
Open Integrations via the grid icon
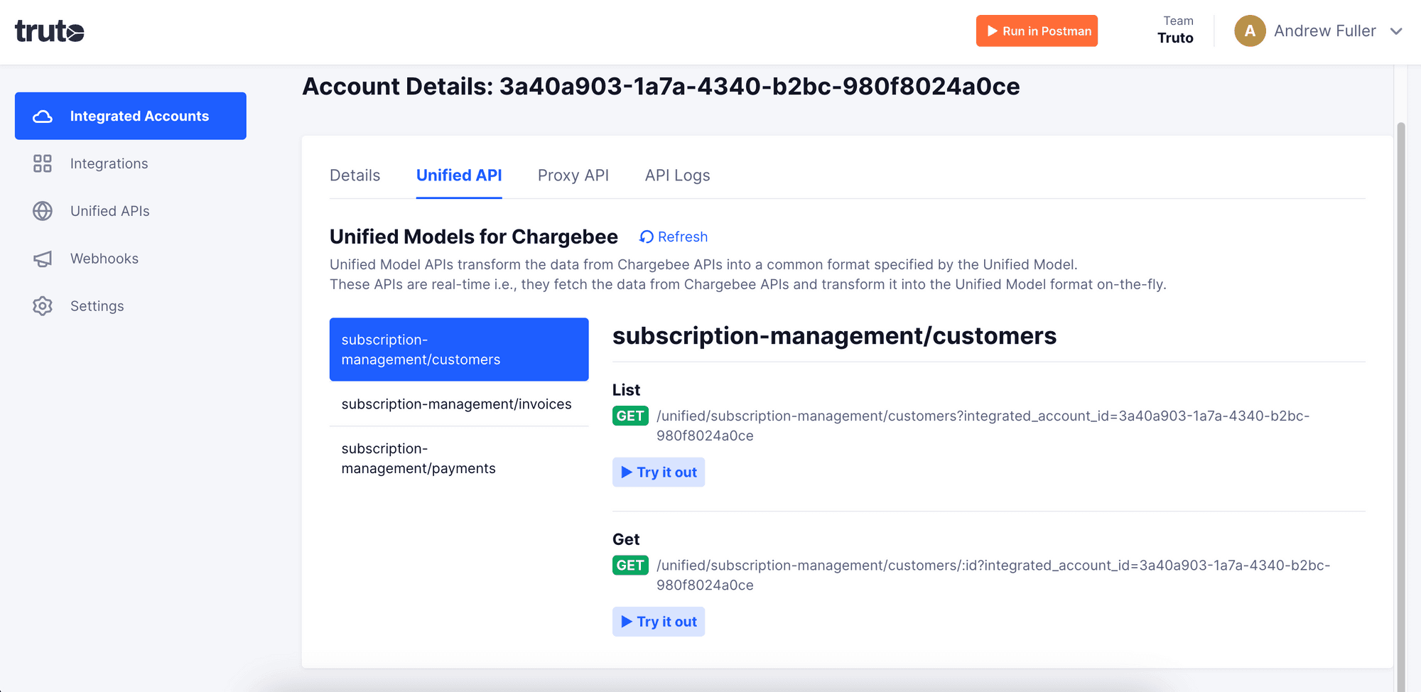tap(43, 163)
